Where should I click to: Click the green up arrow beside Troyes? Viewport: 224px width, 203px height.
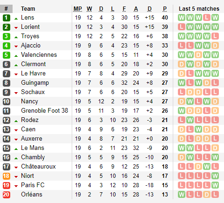(16, 37)
